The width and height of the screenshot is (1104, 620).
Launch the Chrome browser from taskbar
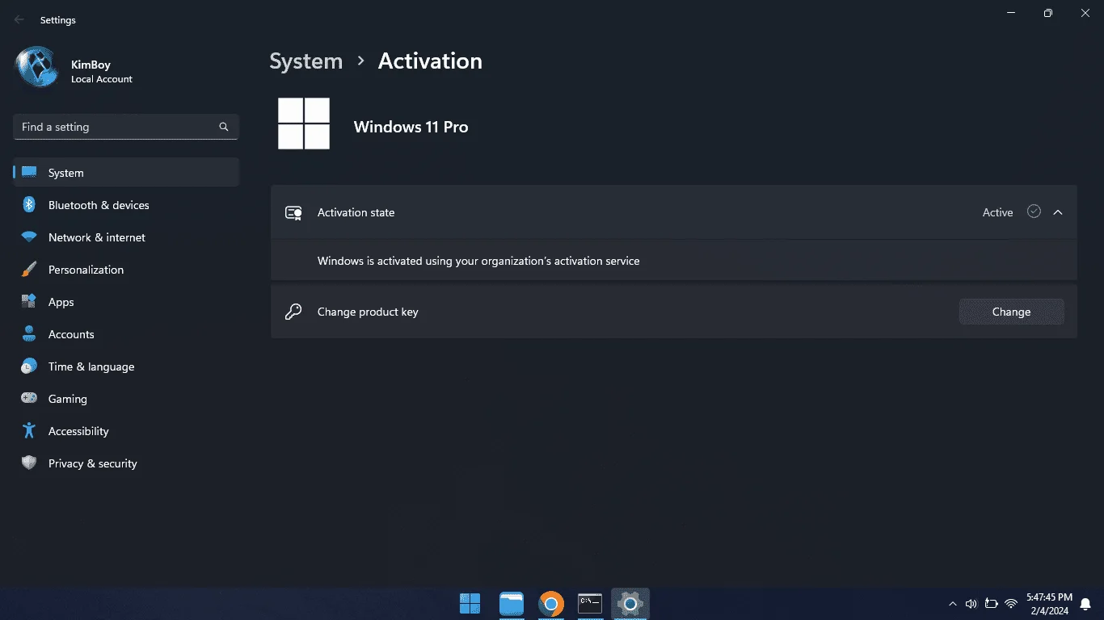[551, 603]
